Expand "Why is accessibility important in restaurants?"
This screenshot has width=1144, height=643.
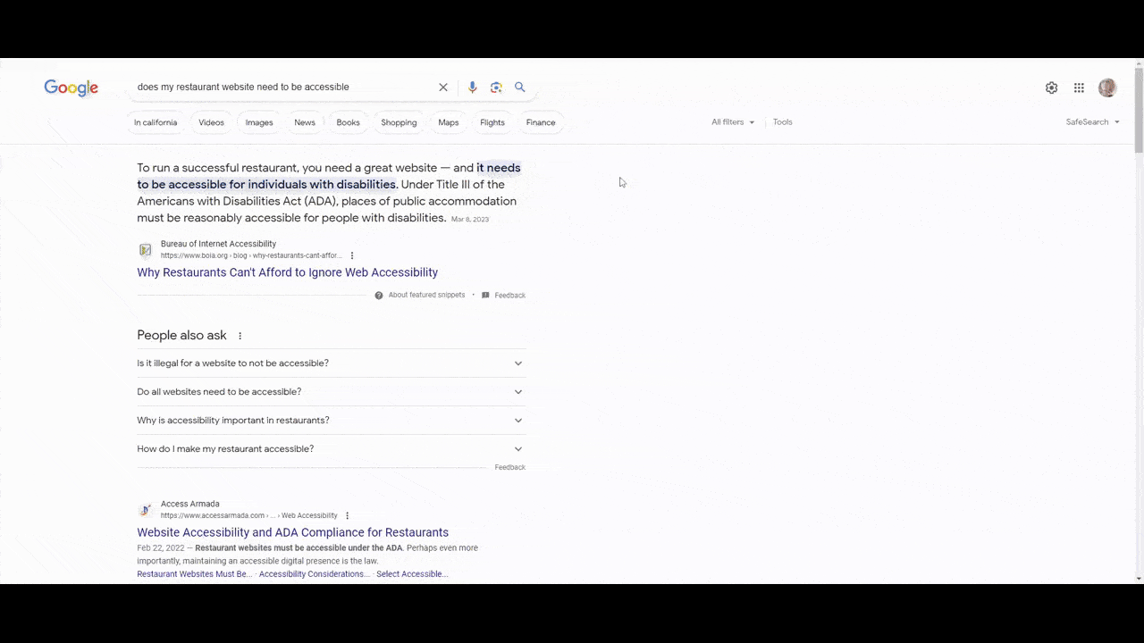click(x=331, y=421)
